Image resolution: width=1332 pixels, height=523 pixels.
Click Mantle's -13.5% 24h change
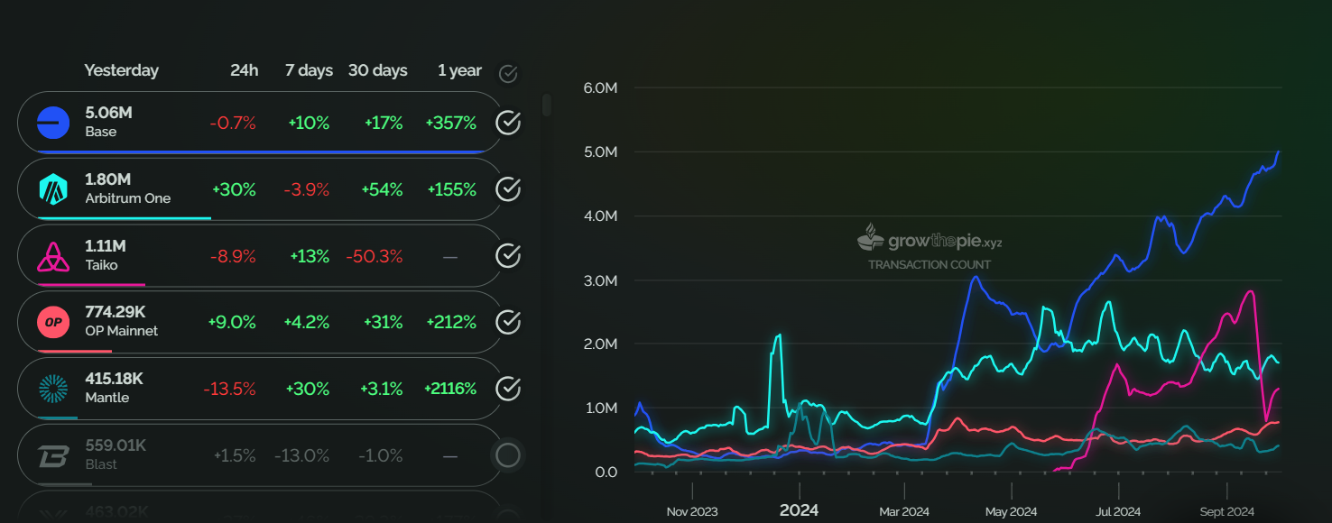[x=229, y=389]
